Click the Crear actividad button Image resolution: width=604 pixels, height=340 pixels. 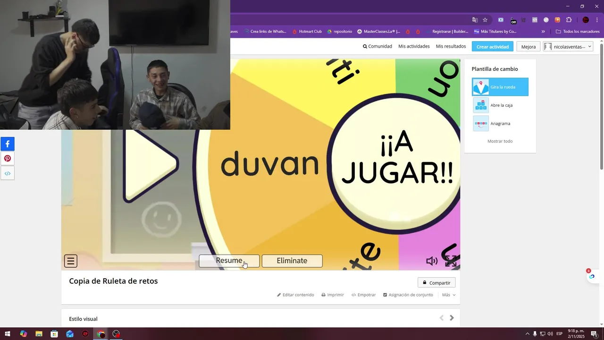point(493,47)
